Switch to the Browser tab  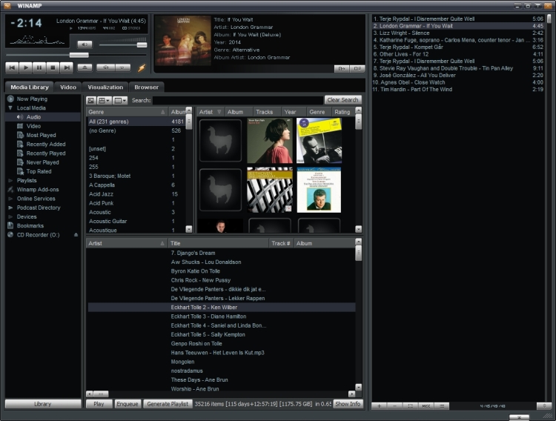(x=147, y=87)
